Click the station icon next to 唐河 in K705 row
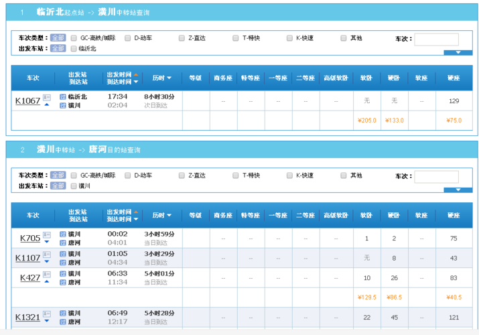 [x=63, y=243]
